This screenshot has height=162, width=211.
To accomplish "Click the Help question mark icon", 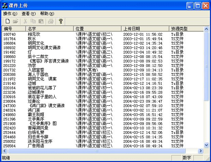I will click(x=61, y=21).
